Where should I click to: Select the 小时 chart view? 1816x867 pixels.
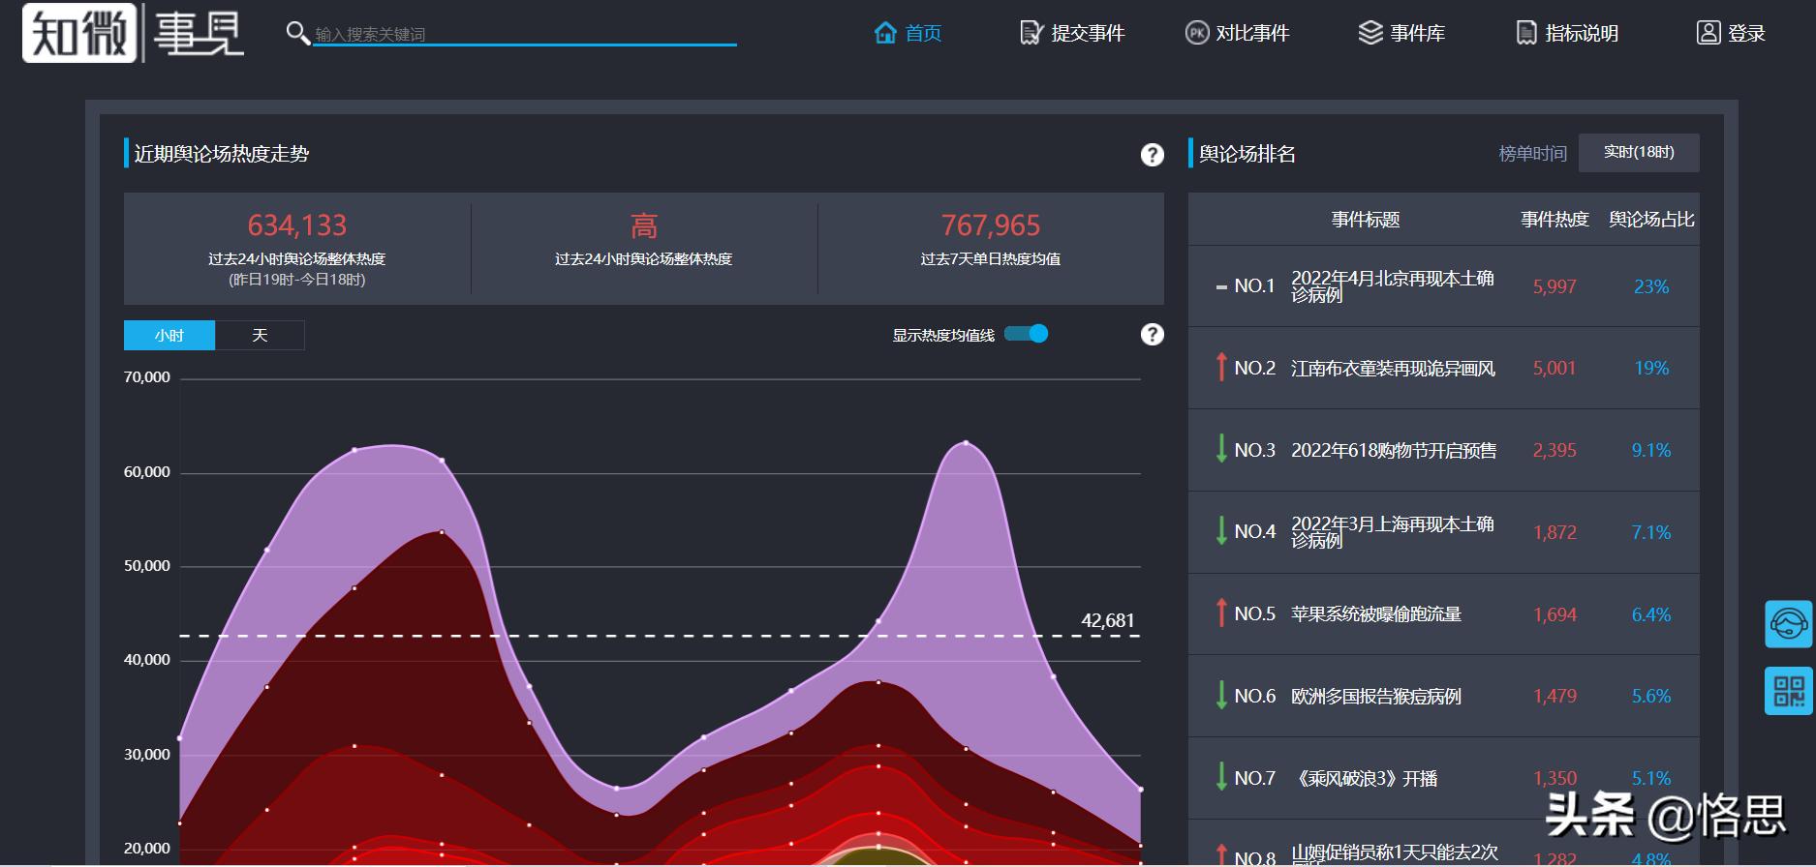tap(169, 336)
